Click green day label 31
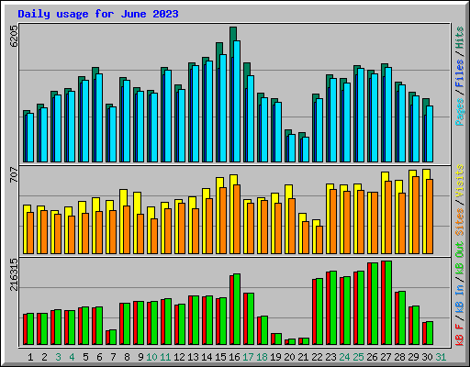Image resolution: width=470 pixels, height=367 pixels. click(441, 357)
